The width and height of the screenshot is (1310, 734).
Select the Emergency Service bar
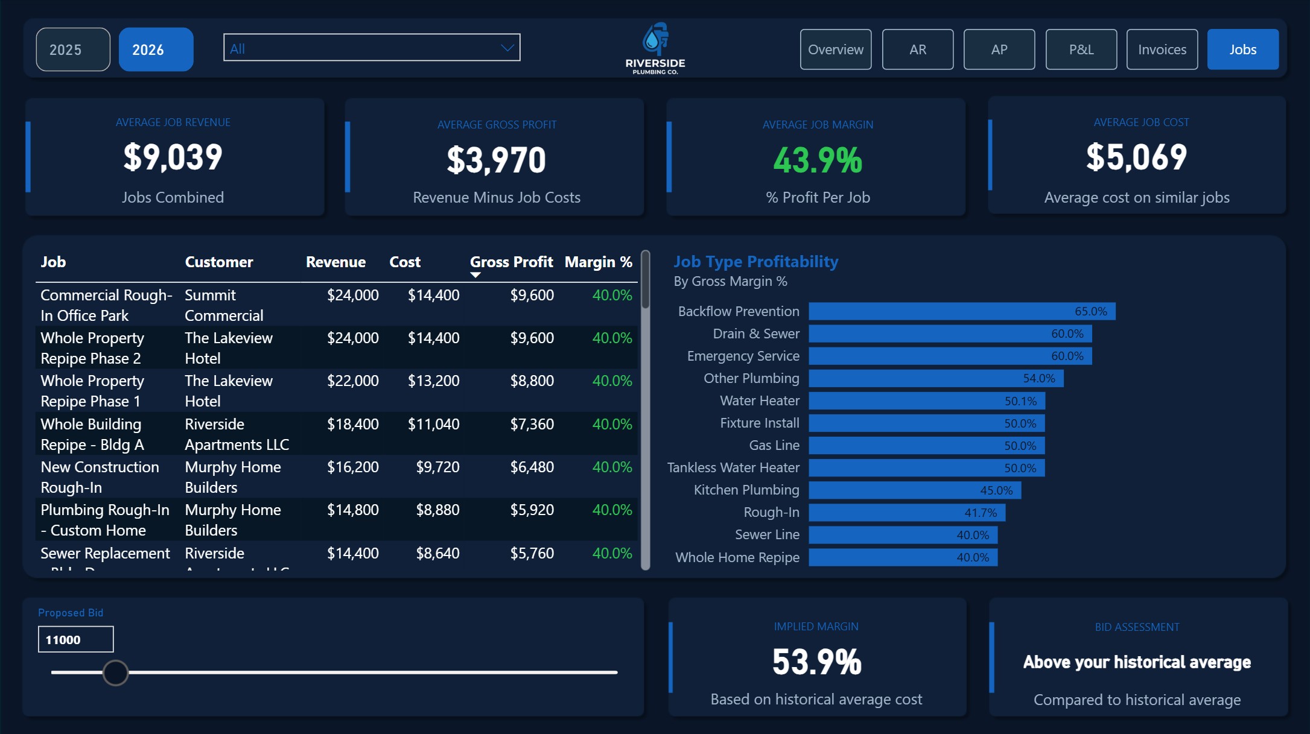[950, 356]
